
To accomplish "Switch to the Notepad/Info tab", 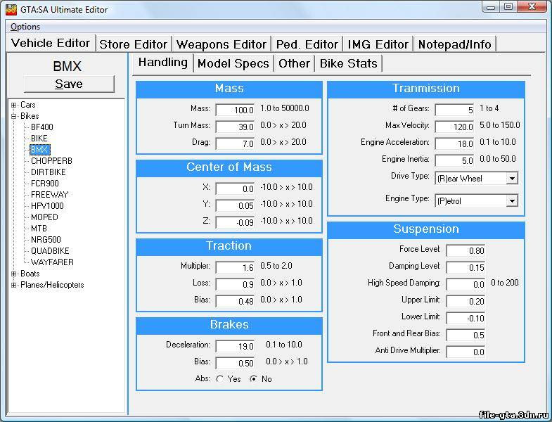I will 454,44.
